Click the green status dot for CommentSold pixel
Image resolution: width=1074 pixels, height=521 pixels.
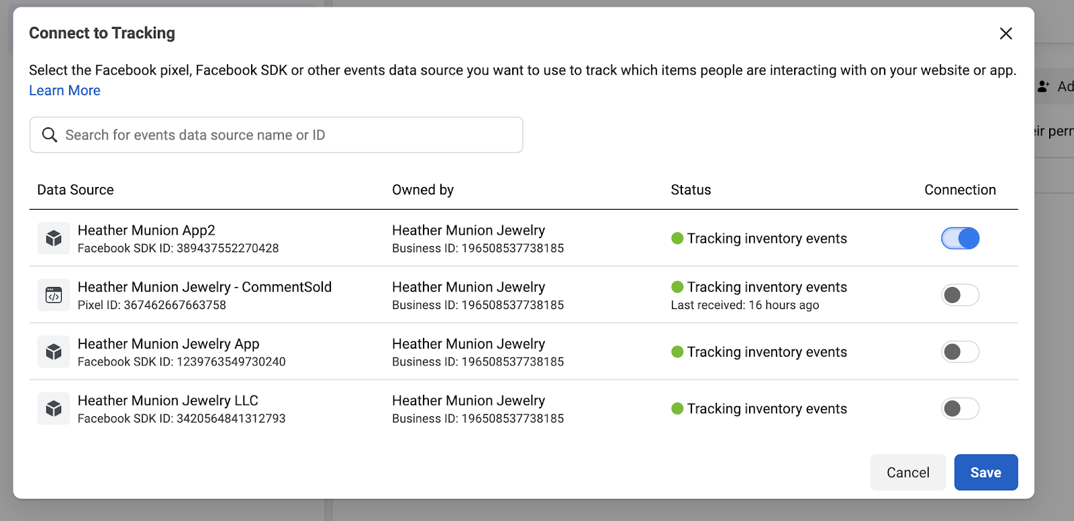point(677,287)
